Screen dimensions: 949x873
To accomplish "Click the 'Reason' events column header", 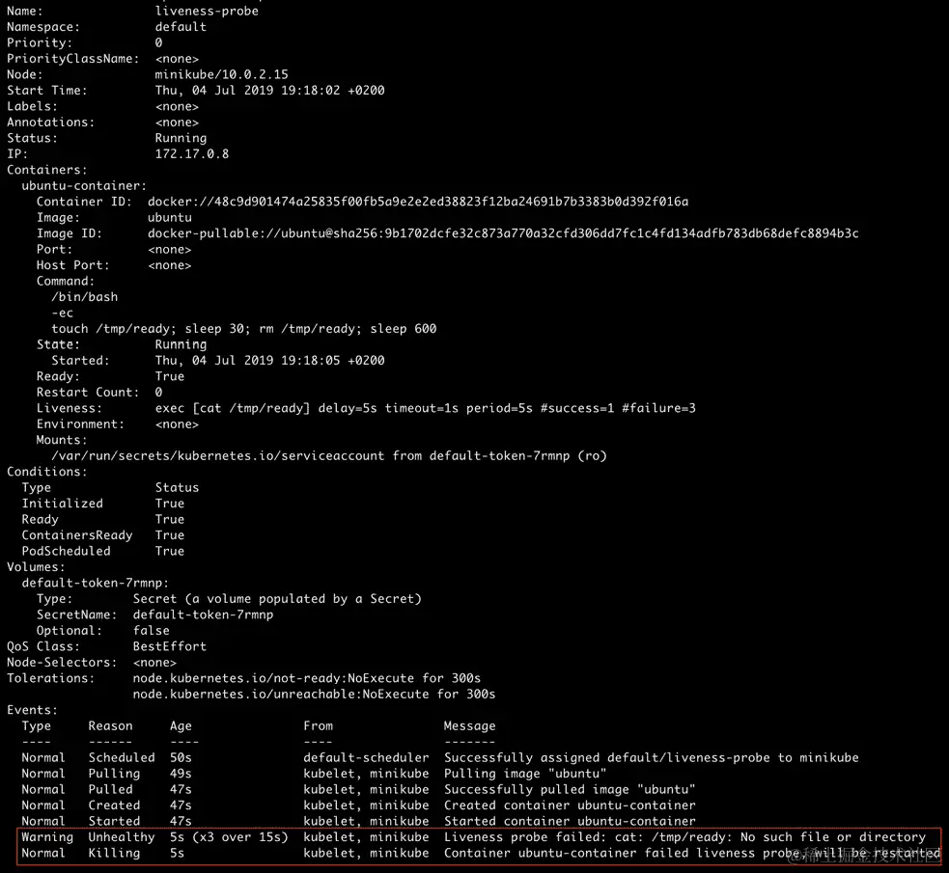I will point(110,725).
